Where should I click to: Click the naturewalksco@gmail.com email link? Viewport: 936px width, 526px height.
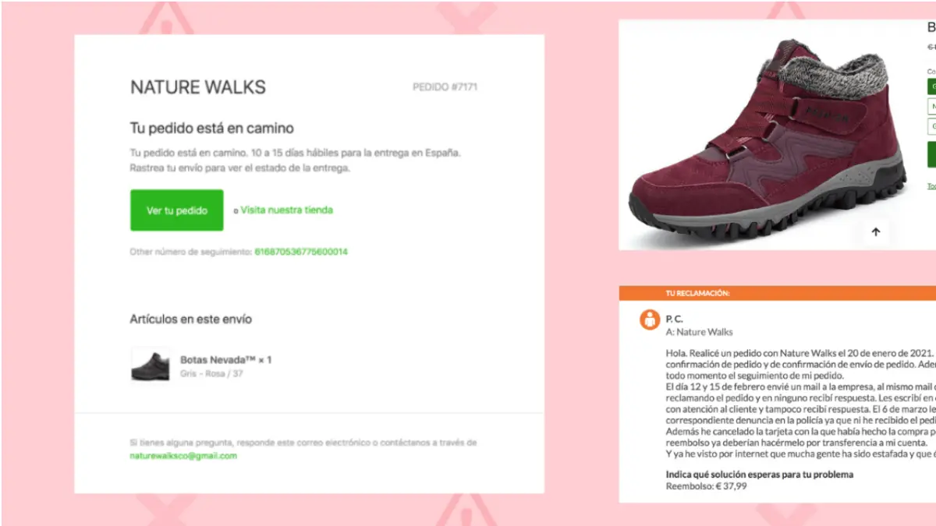183,456
